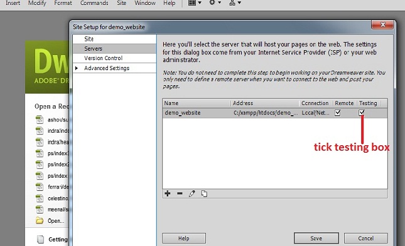This screenshot has height=246, width=405.
Task: Click the folder icon beside Open...
Action: click(x=40, y=220)
